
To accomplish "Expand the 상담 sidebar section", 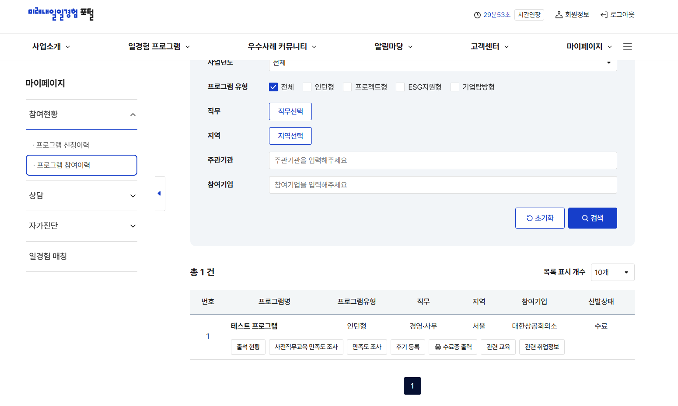I will click(82, 196).
